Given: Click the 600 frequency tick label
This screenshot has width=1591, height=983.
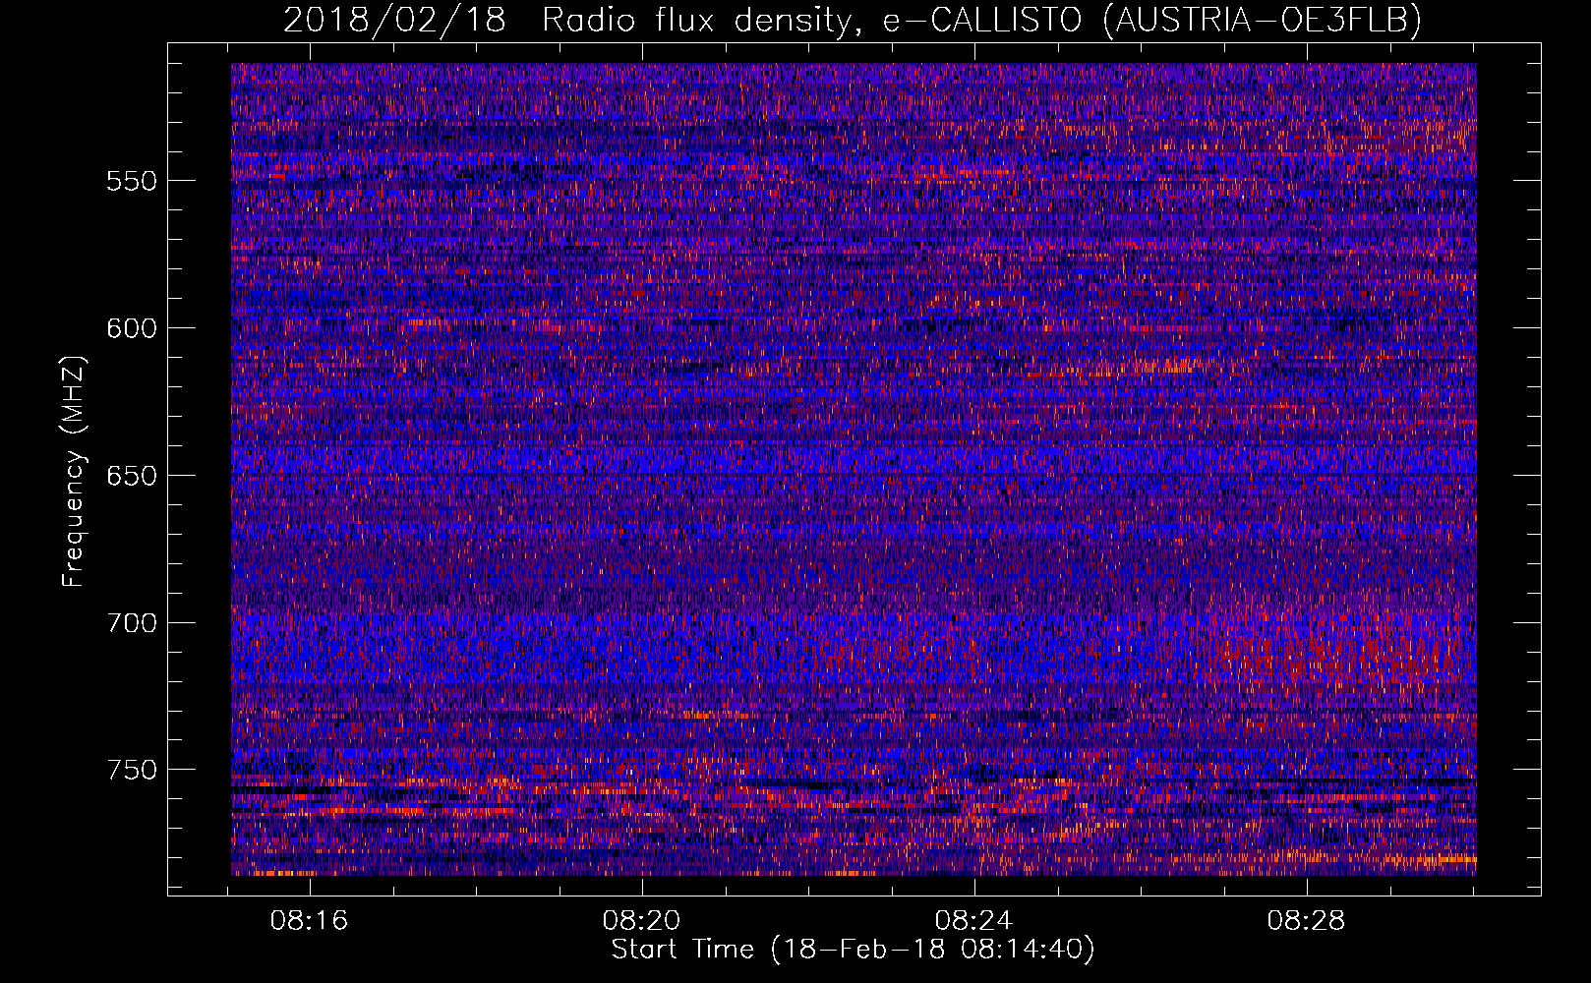Looking at the screenshot, I should (132, 328).
